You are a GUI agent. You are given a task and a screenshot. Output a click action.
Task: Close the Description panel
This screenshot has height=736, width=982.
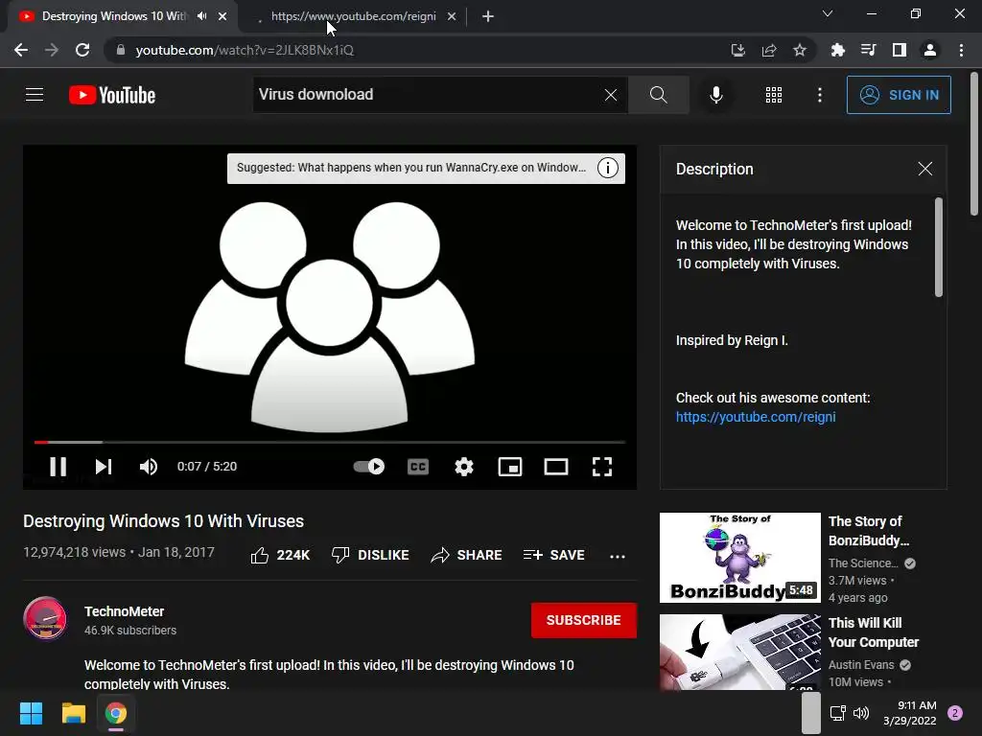(925, 169)
